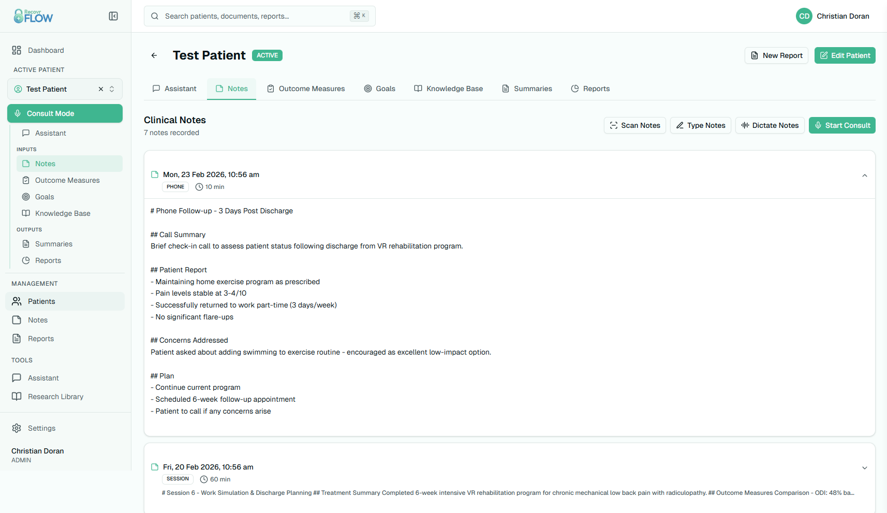Image resolution: width=887 pixels, height=513 pixels.
Task: Focus the search patients input field
Action: point(254,16)
